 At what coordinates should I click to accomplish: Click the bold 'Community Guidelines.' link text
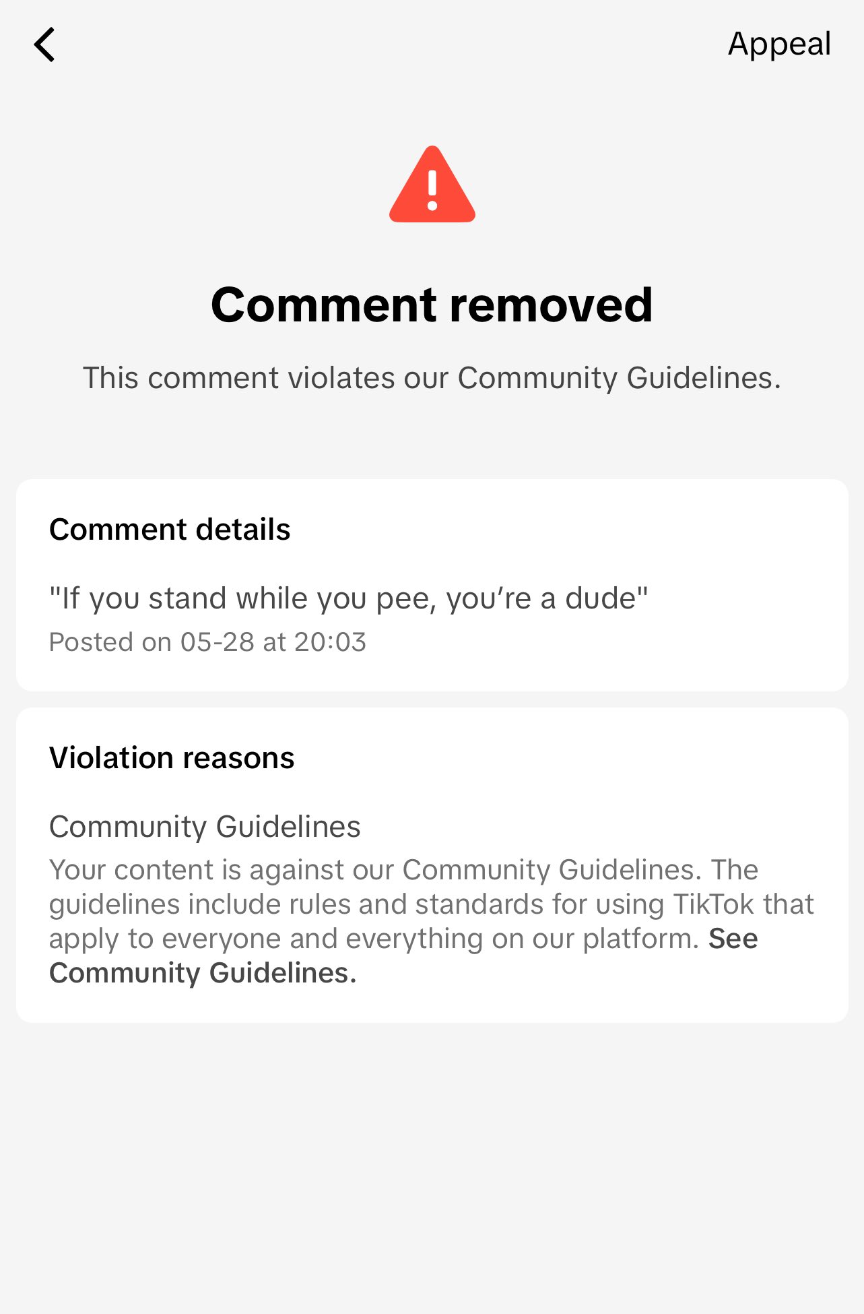point(203,973)
